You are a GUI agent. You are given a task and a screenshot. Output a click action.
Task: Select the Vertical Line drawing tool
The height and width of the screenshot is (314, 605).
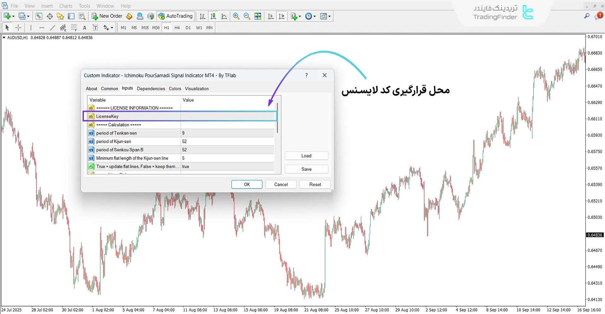[31, 28]
